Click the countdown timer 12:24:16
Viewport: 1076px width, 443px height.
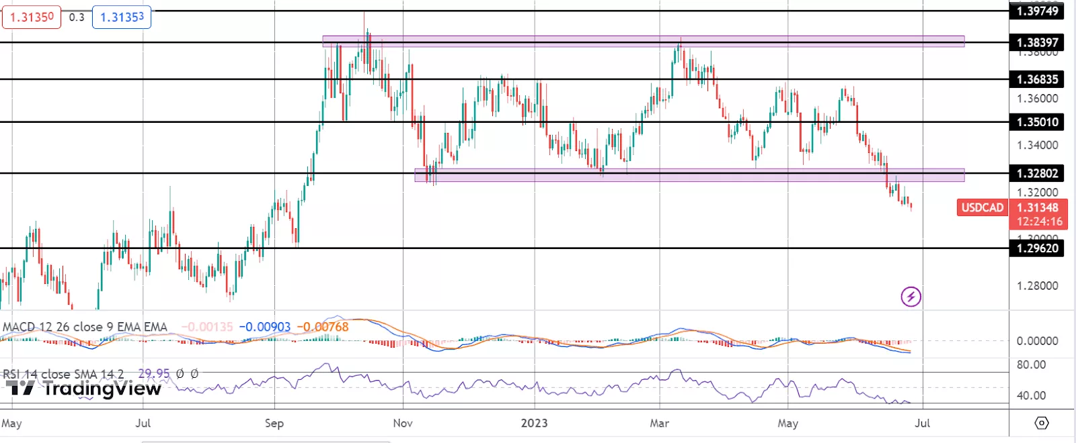click(x=1040, y=222)
